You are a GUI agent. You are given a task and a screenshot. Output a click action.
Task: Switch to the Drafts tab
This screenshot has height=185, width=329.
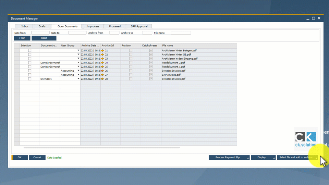pyautogui.click(x=42, y=26)
